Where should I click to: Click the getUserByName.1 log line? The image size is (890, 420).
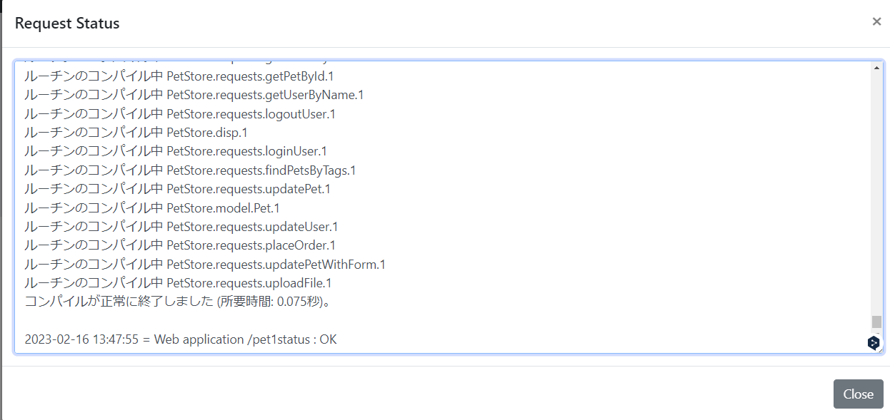(x=194, y=95)
